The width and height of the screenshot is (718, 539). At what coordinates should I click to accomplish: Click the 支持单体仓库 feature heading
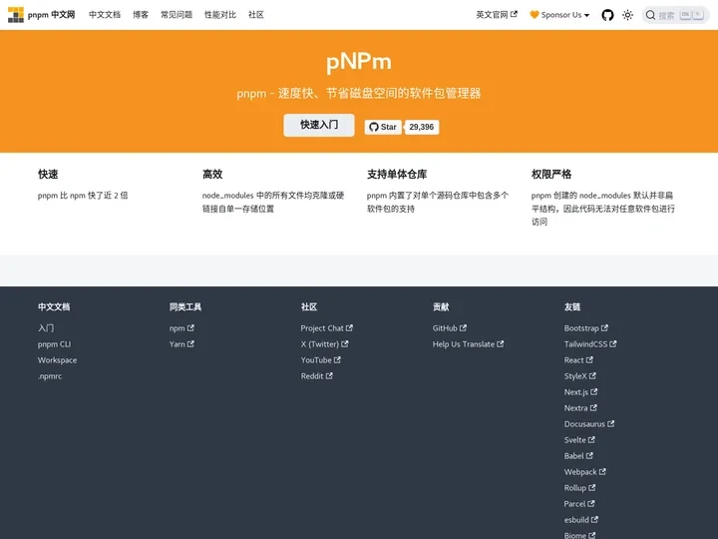pyautogui.click(x=397, y=174)
